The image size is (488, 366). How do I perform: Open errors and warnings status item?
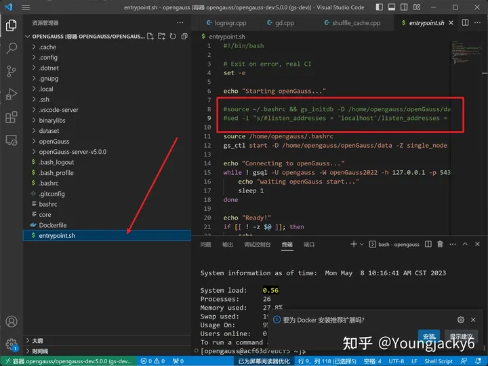click(152, 361)
